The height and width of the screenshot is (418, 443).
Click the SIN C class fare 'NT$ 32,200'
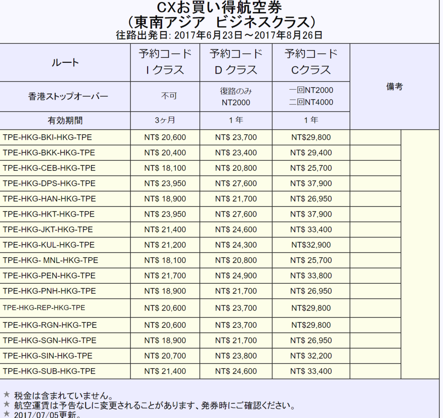311,356
